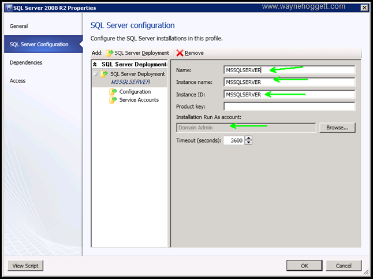The height and width of the screenshot is (279, 373).
Task: Select Service Accounts in the tree
Action: [x=139, y=100]
